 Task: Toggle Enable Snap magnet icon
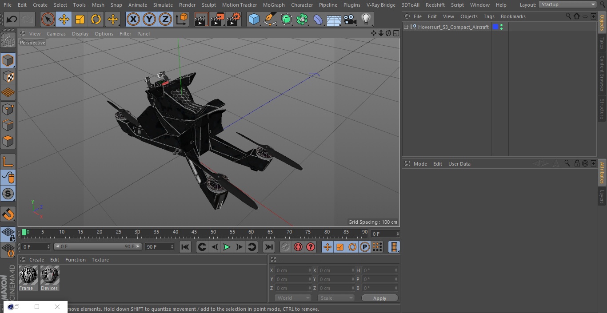point(8,214)
